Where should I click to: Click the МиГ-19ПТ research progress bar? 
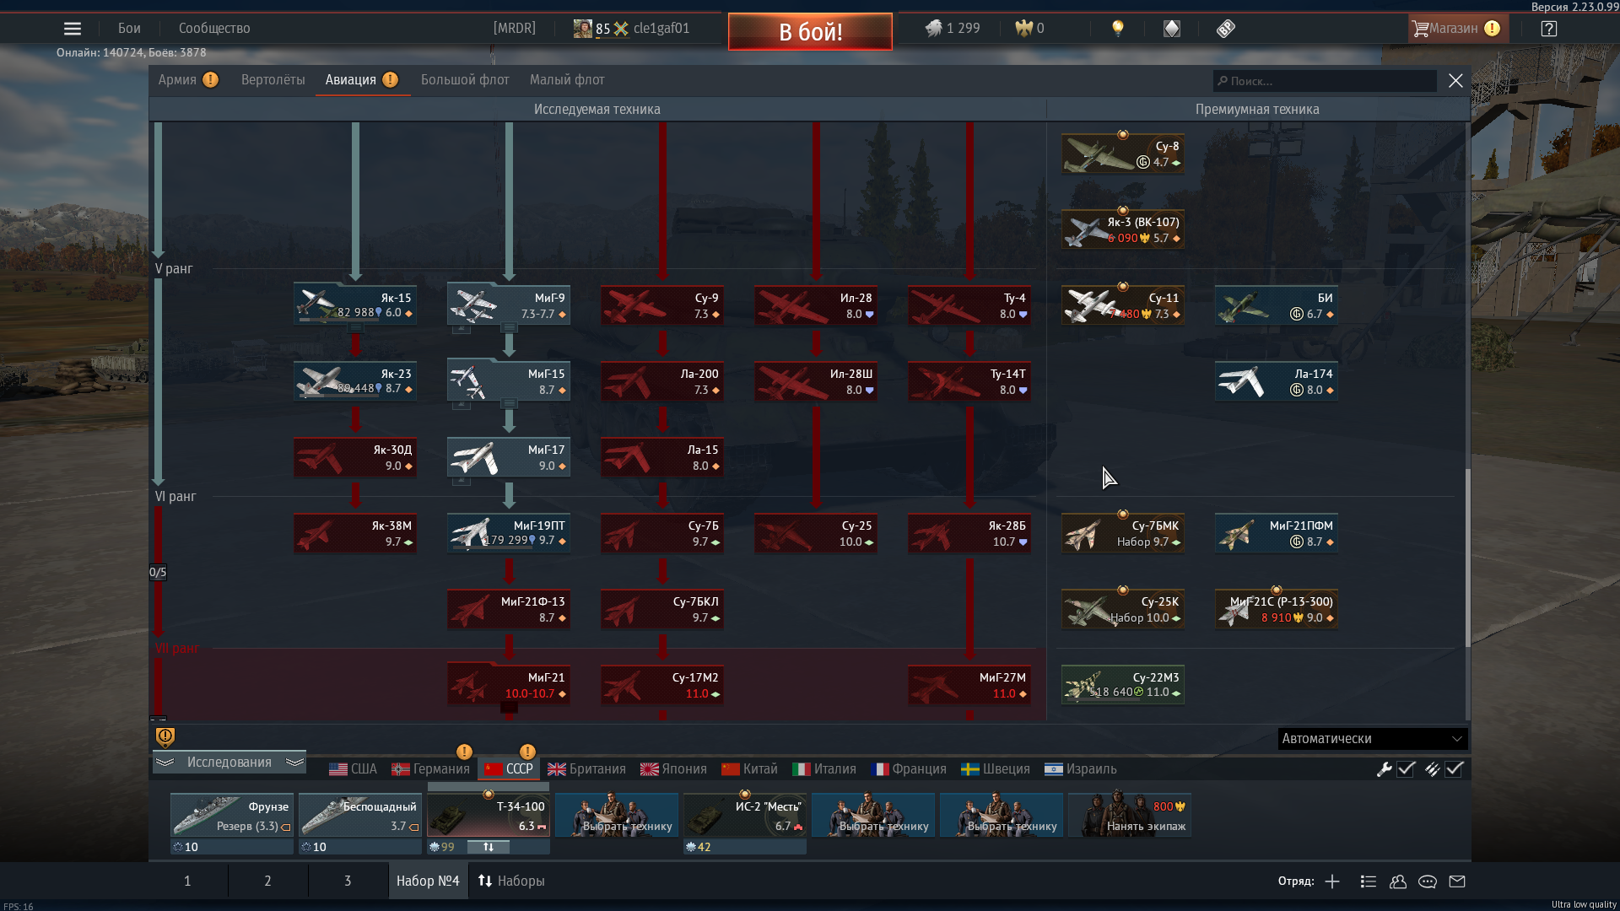click(493, 548)
